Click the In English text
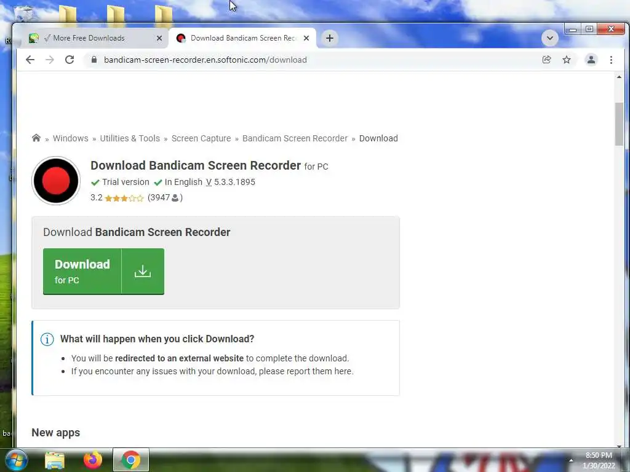This screenshot has height=472, width=630. [x=183, y=182]
